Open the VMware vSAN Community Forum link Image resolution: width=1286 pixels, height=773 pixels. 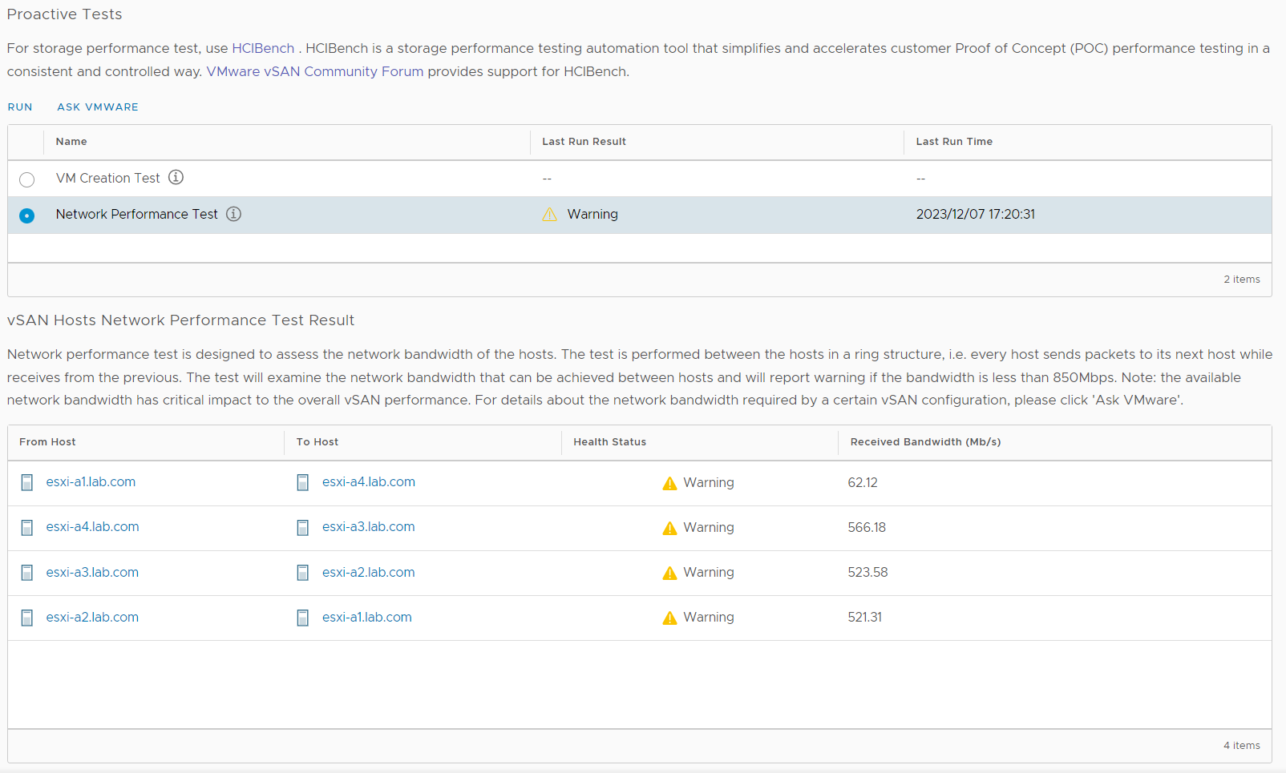(315, 71)
